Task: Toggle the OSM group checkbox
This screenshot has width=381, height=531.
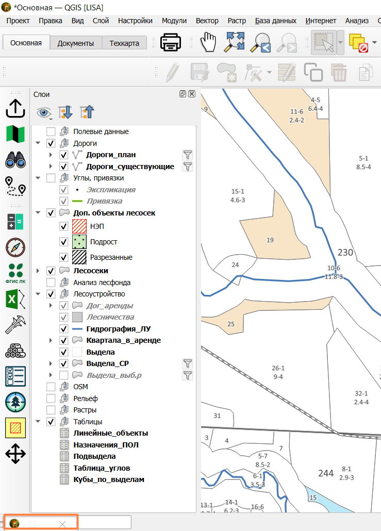Action: click(x=51, y=387)
